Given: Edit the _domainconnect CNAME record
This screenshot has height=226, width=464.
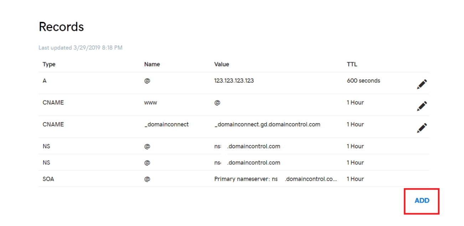Looking at the screenshot, I should pos(422,128).
